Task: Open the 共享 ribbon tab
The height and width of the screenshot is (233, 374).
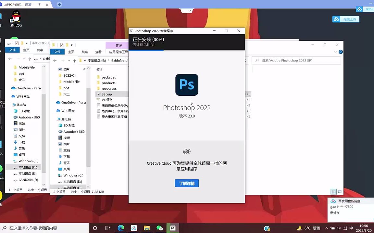Action: coord(85,51)
